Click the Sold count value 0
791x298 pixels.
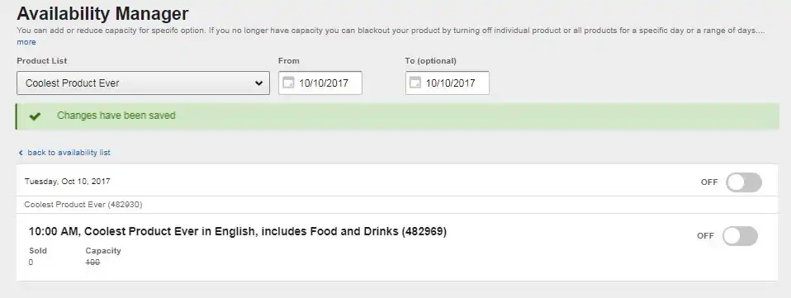(x=31, y=263)
